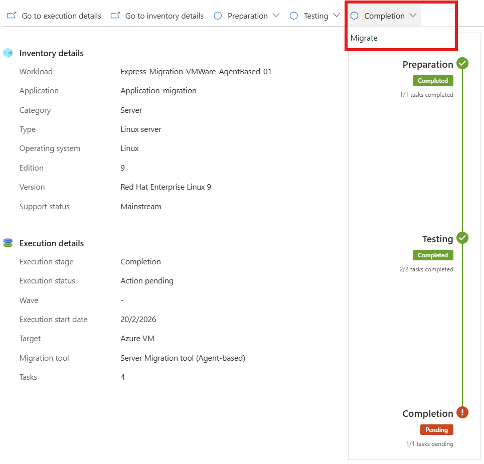
Task: Expand the Preparation dropdown chevron
Action: [276, 15]
